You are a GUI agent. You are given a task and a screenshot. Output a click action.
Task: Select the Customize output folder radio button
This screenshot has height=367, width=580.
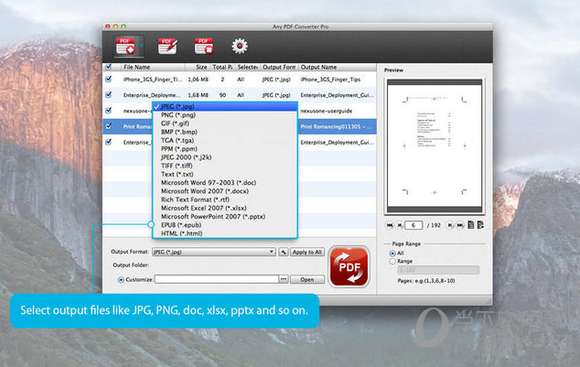tap(121, 280)
